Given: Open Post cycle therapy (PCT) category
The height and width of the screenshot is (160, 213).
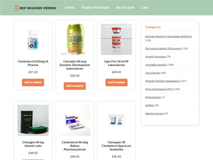Looking at the screenshot, I should point(159,89).
